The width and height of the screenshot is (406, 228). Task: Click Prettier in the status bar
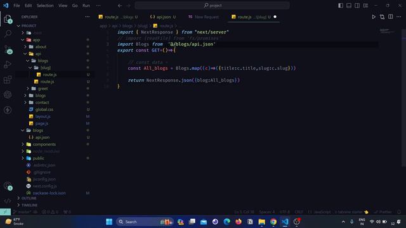(383, 212)
